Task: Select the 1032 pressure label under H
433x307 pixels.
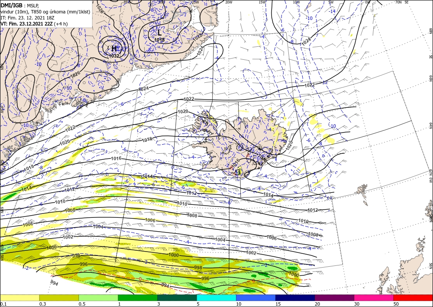Action: pyautogui.click(x=114, y=56)
